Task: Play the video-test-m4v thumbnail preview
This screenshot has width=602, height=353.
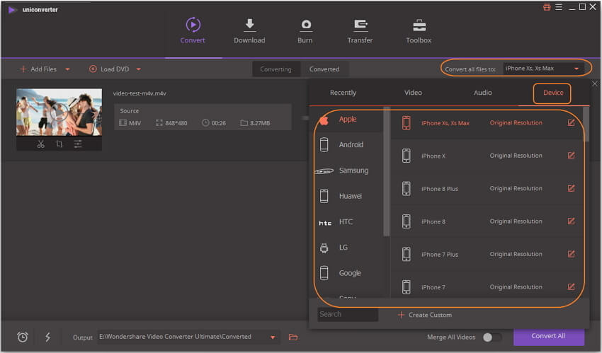Action: tap(59, 112)
